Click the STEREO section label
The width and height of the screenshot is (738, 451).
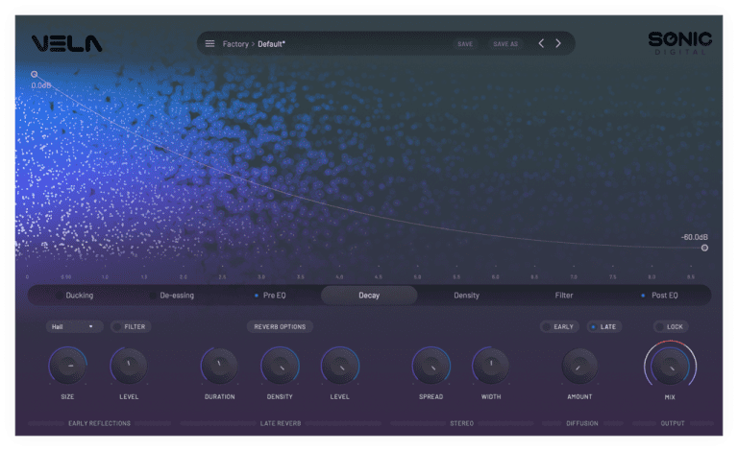(x=461, y=423)
